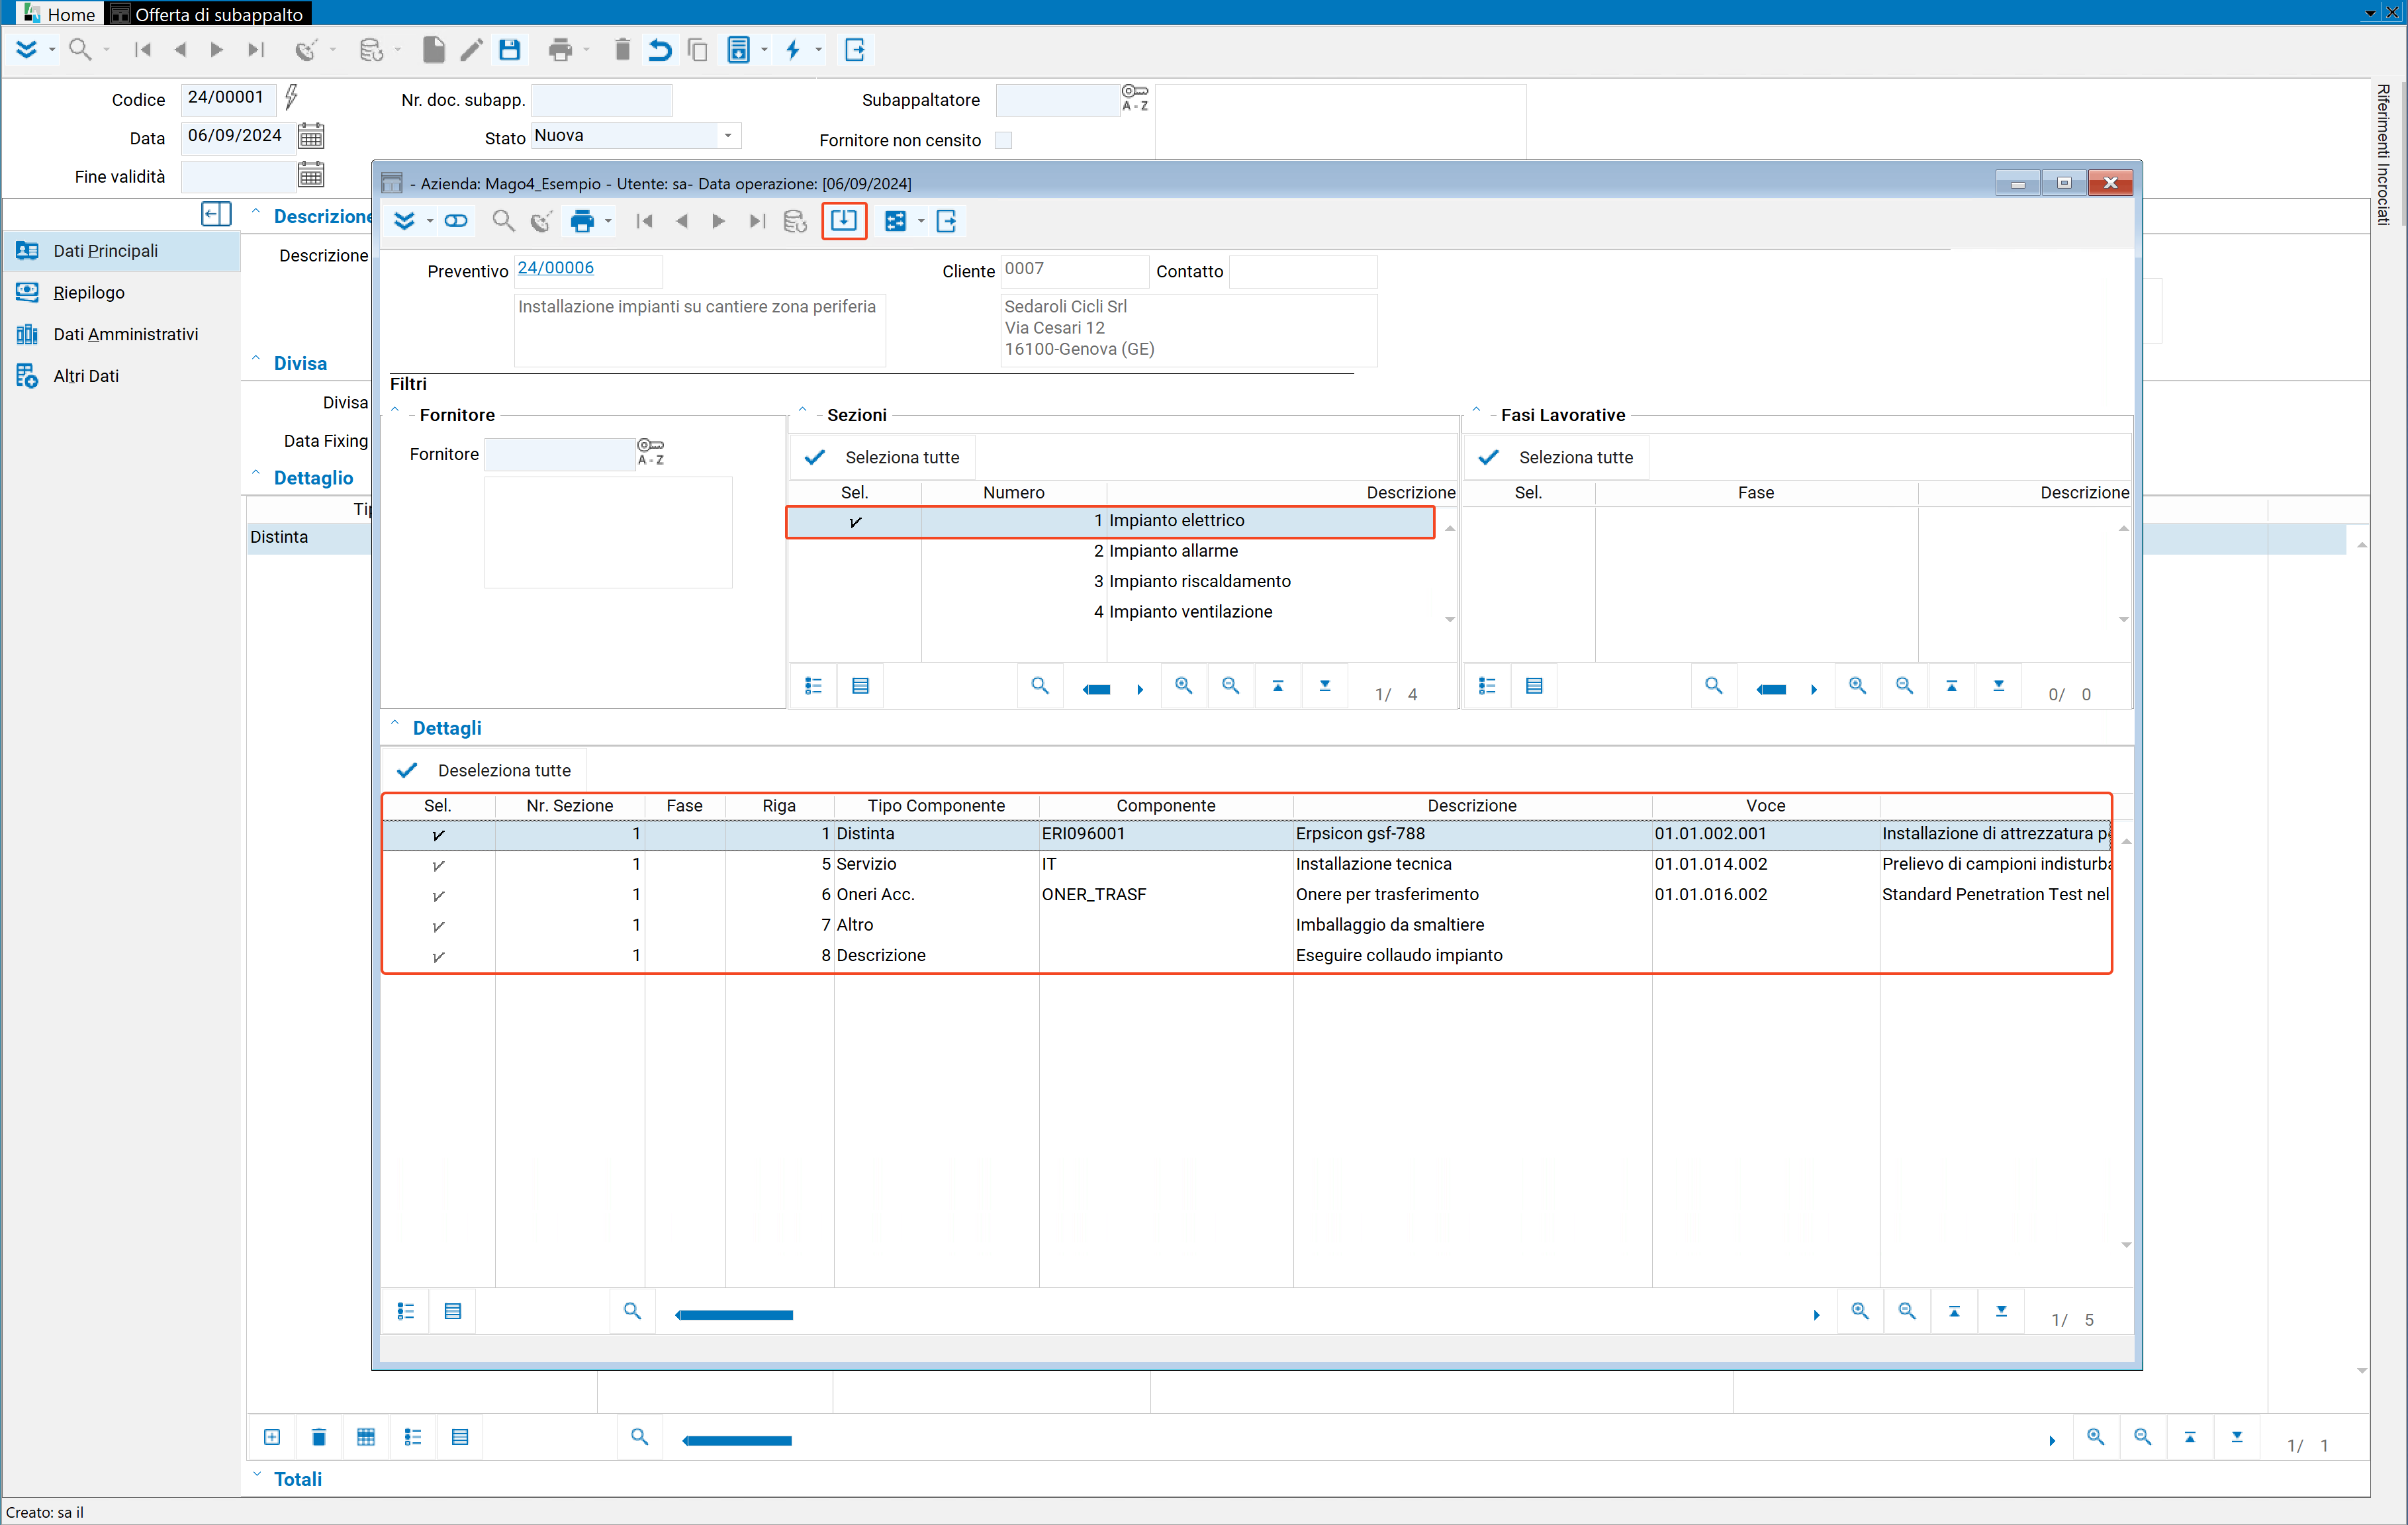Click the toggle pill icon in dialog toolbar
Image resolution: width=2408 pixels, height=1525 pixels.
click(456, 221)
